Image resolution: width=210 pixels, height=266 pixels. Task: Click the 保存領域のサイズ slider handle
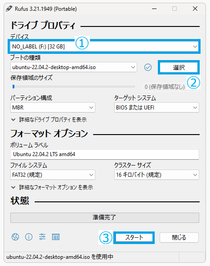(13, 87)
